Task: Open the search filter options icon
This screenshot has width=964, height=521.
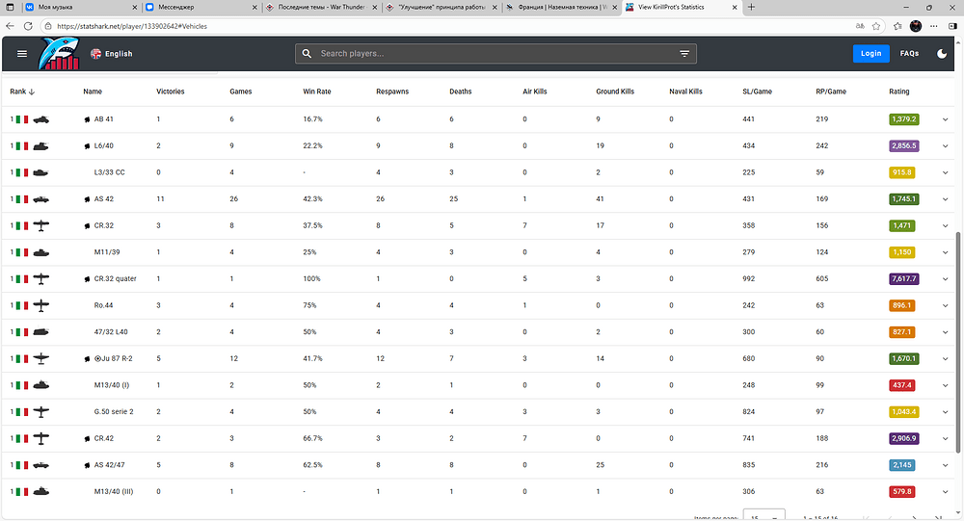Action: (684, 54)
